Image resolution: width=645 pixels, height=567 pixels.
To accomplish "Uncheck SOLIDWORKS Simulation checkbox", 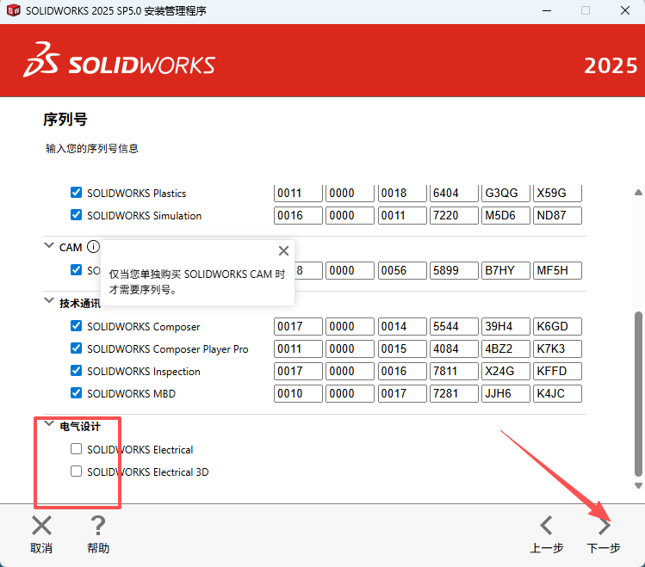I will click(76, 215).
